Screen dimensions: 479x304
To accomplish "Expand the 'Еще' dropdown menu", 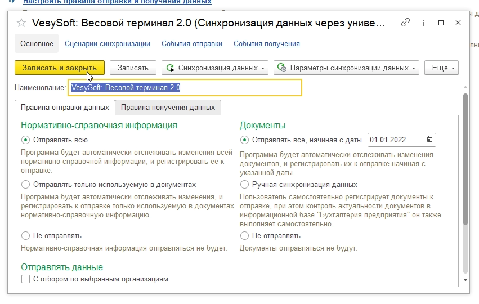I will (x=441, y=68).
